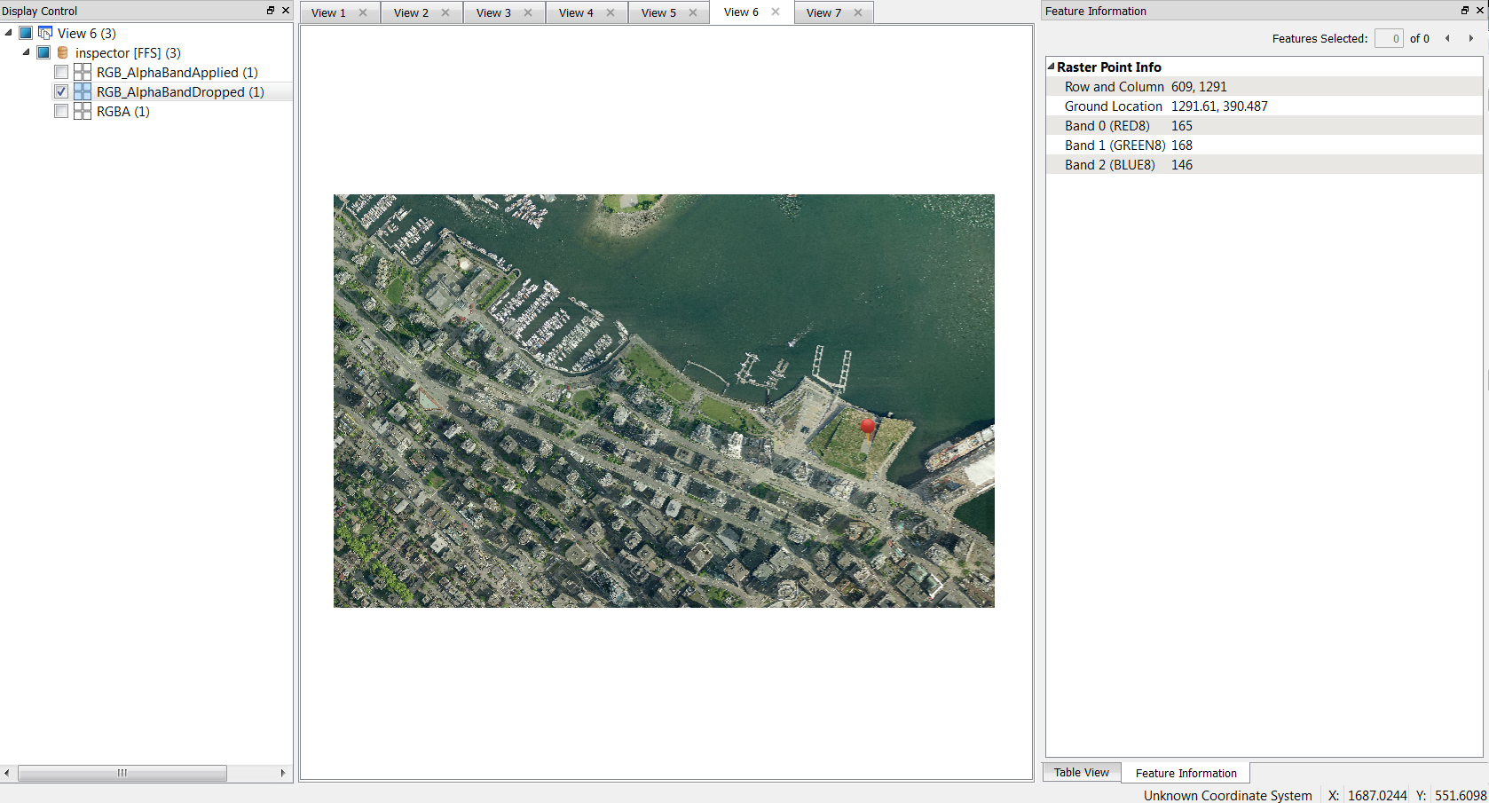Click the RGB_AlphaBandApplied raster grid icon
Viewport: 1489px width, 803px height.
pyautogui.click(x=83, y=72)
